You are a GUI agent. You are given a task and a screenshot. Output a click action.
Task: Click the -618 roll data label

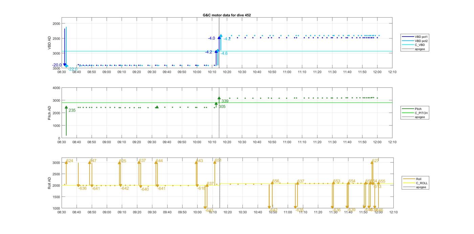201,188
